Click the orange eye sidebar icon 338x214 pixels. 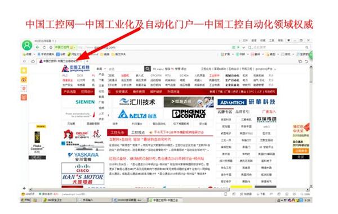[24, 80]
